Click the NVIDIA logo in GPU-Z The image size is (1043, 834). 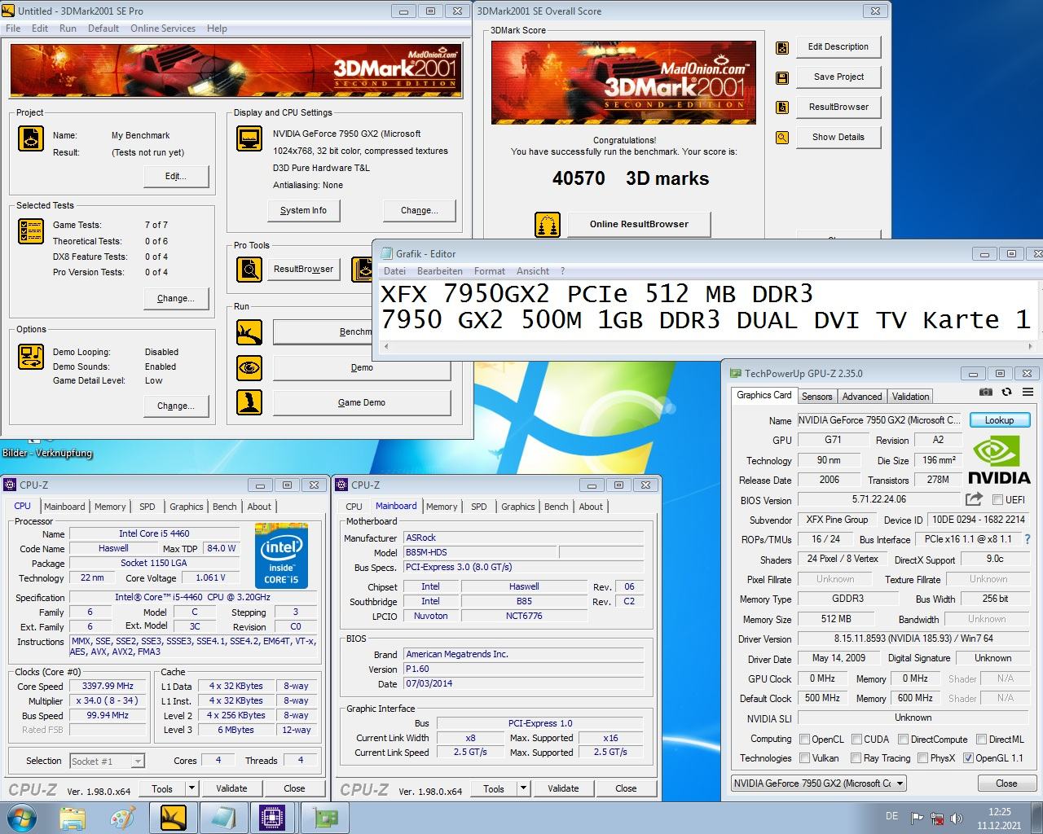click(x=999, y=461)
